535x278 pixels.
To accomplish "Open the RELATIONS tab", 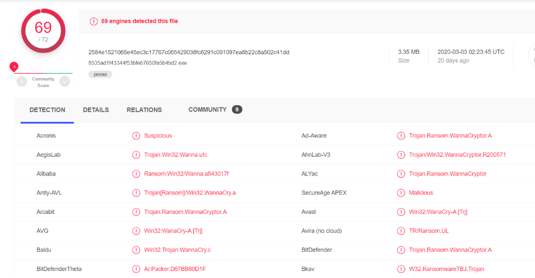I will 144,110.
